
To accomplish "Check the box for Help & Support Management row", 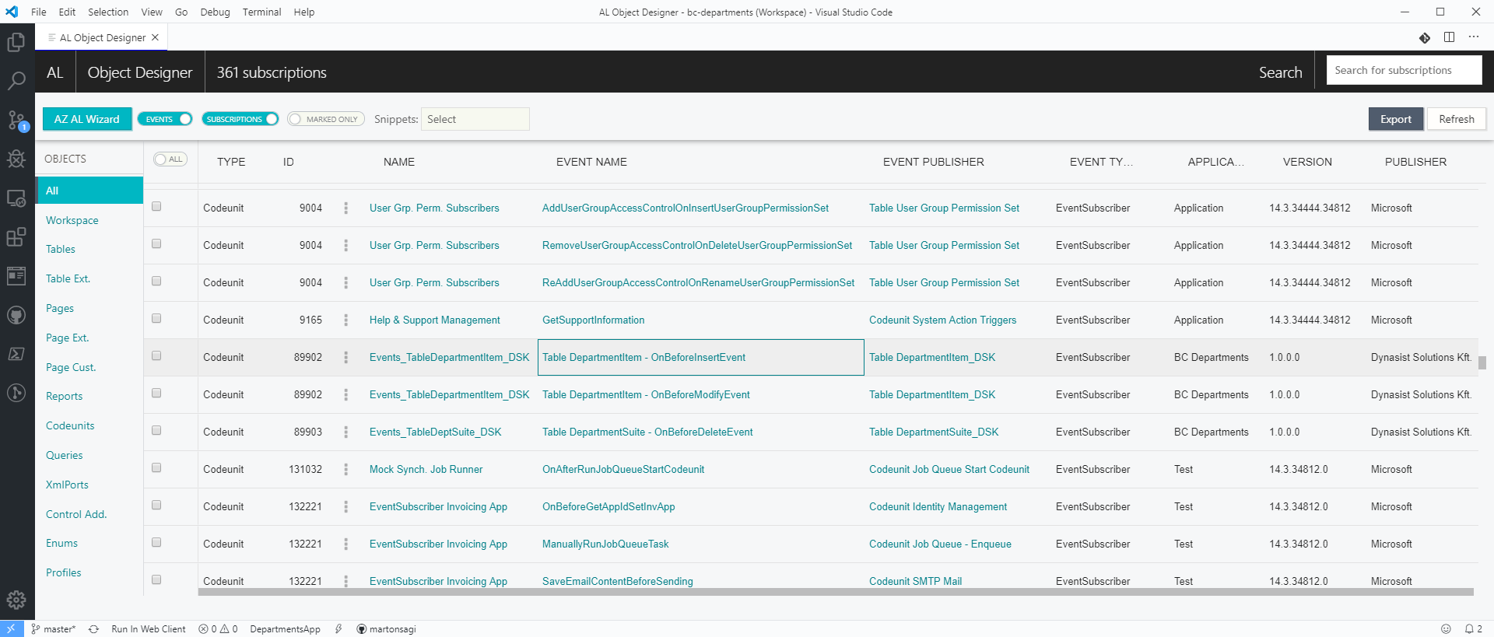I will (x=156, y=318).
